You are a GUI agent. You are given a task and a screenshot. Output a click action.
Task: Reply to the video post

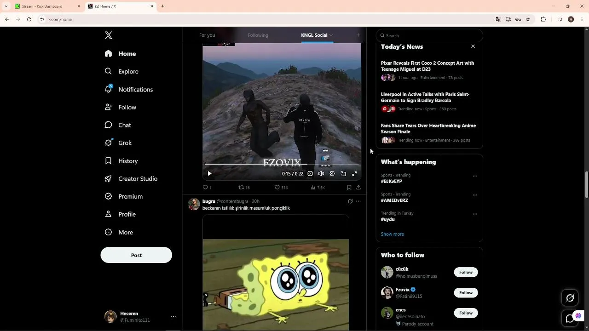point(207,188)
